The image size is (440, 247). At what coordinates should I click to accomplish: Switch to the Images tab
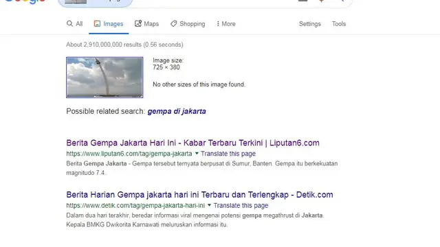click(109, 24)
